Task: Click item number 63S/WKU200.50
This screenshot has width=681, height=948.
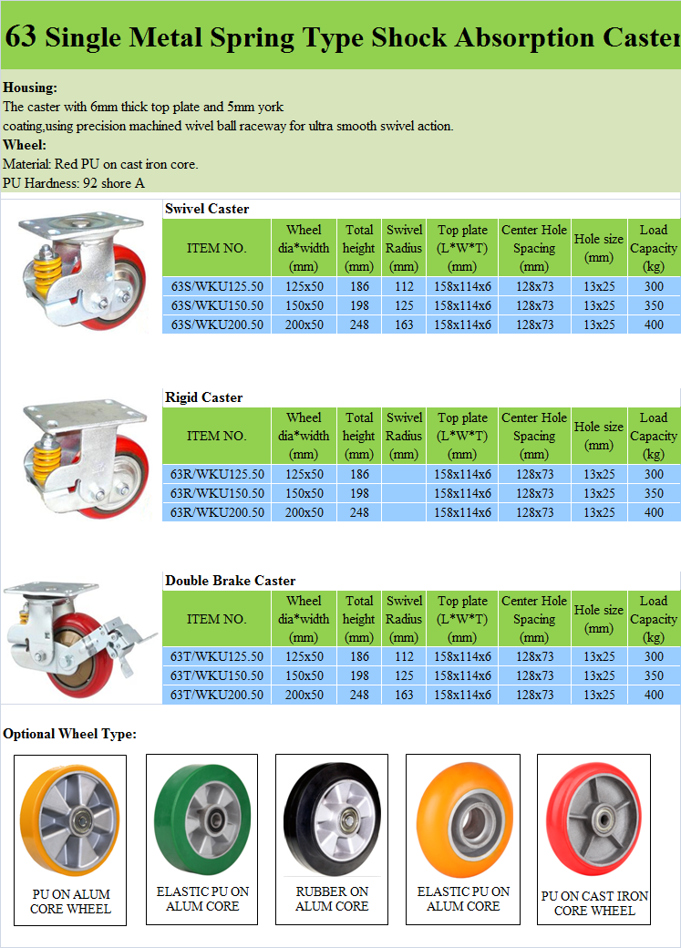Action: (217, 325)
